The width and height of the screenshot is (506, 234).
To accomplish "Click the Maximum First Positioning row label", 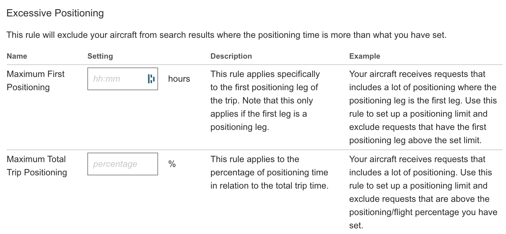I will (36, 81).
